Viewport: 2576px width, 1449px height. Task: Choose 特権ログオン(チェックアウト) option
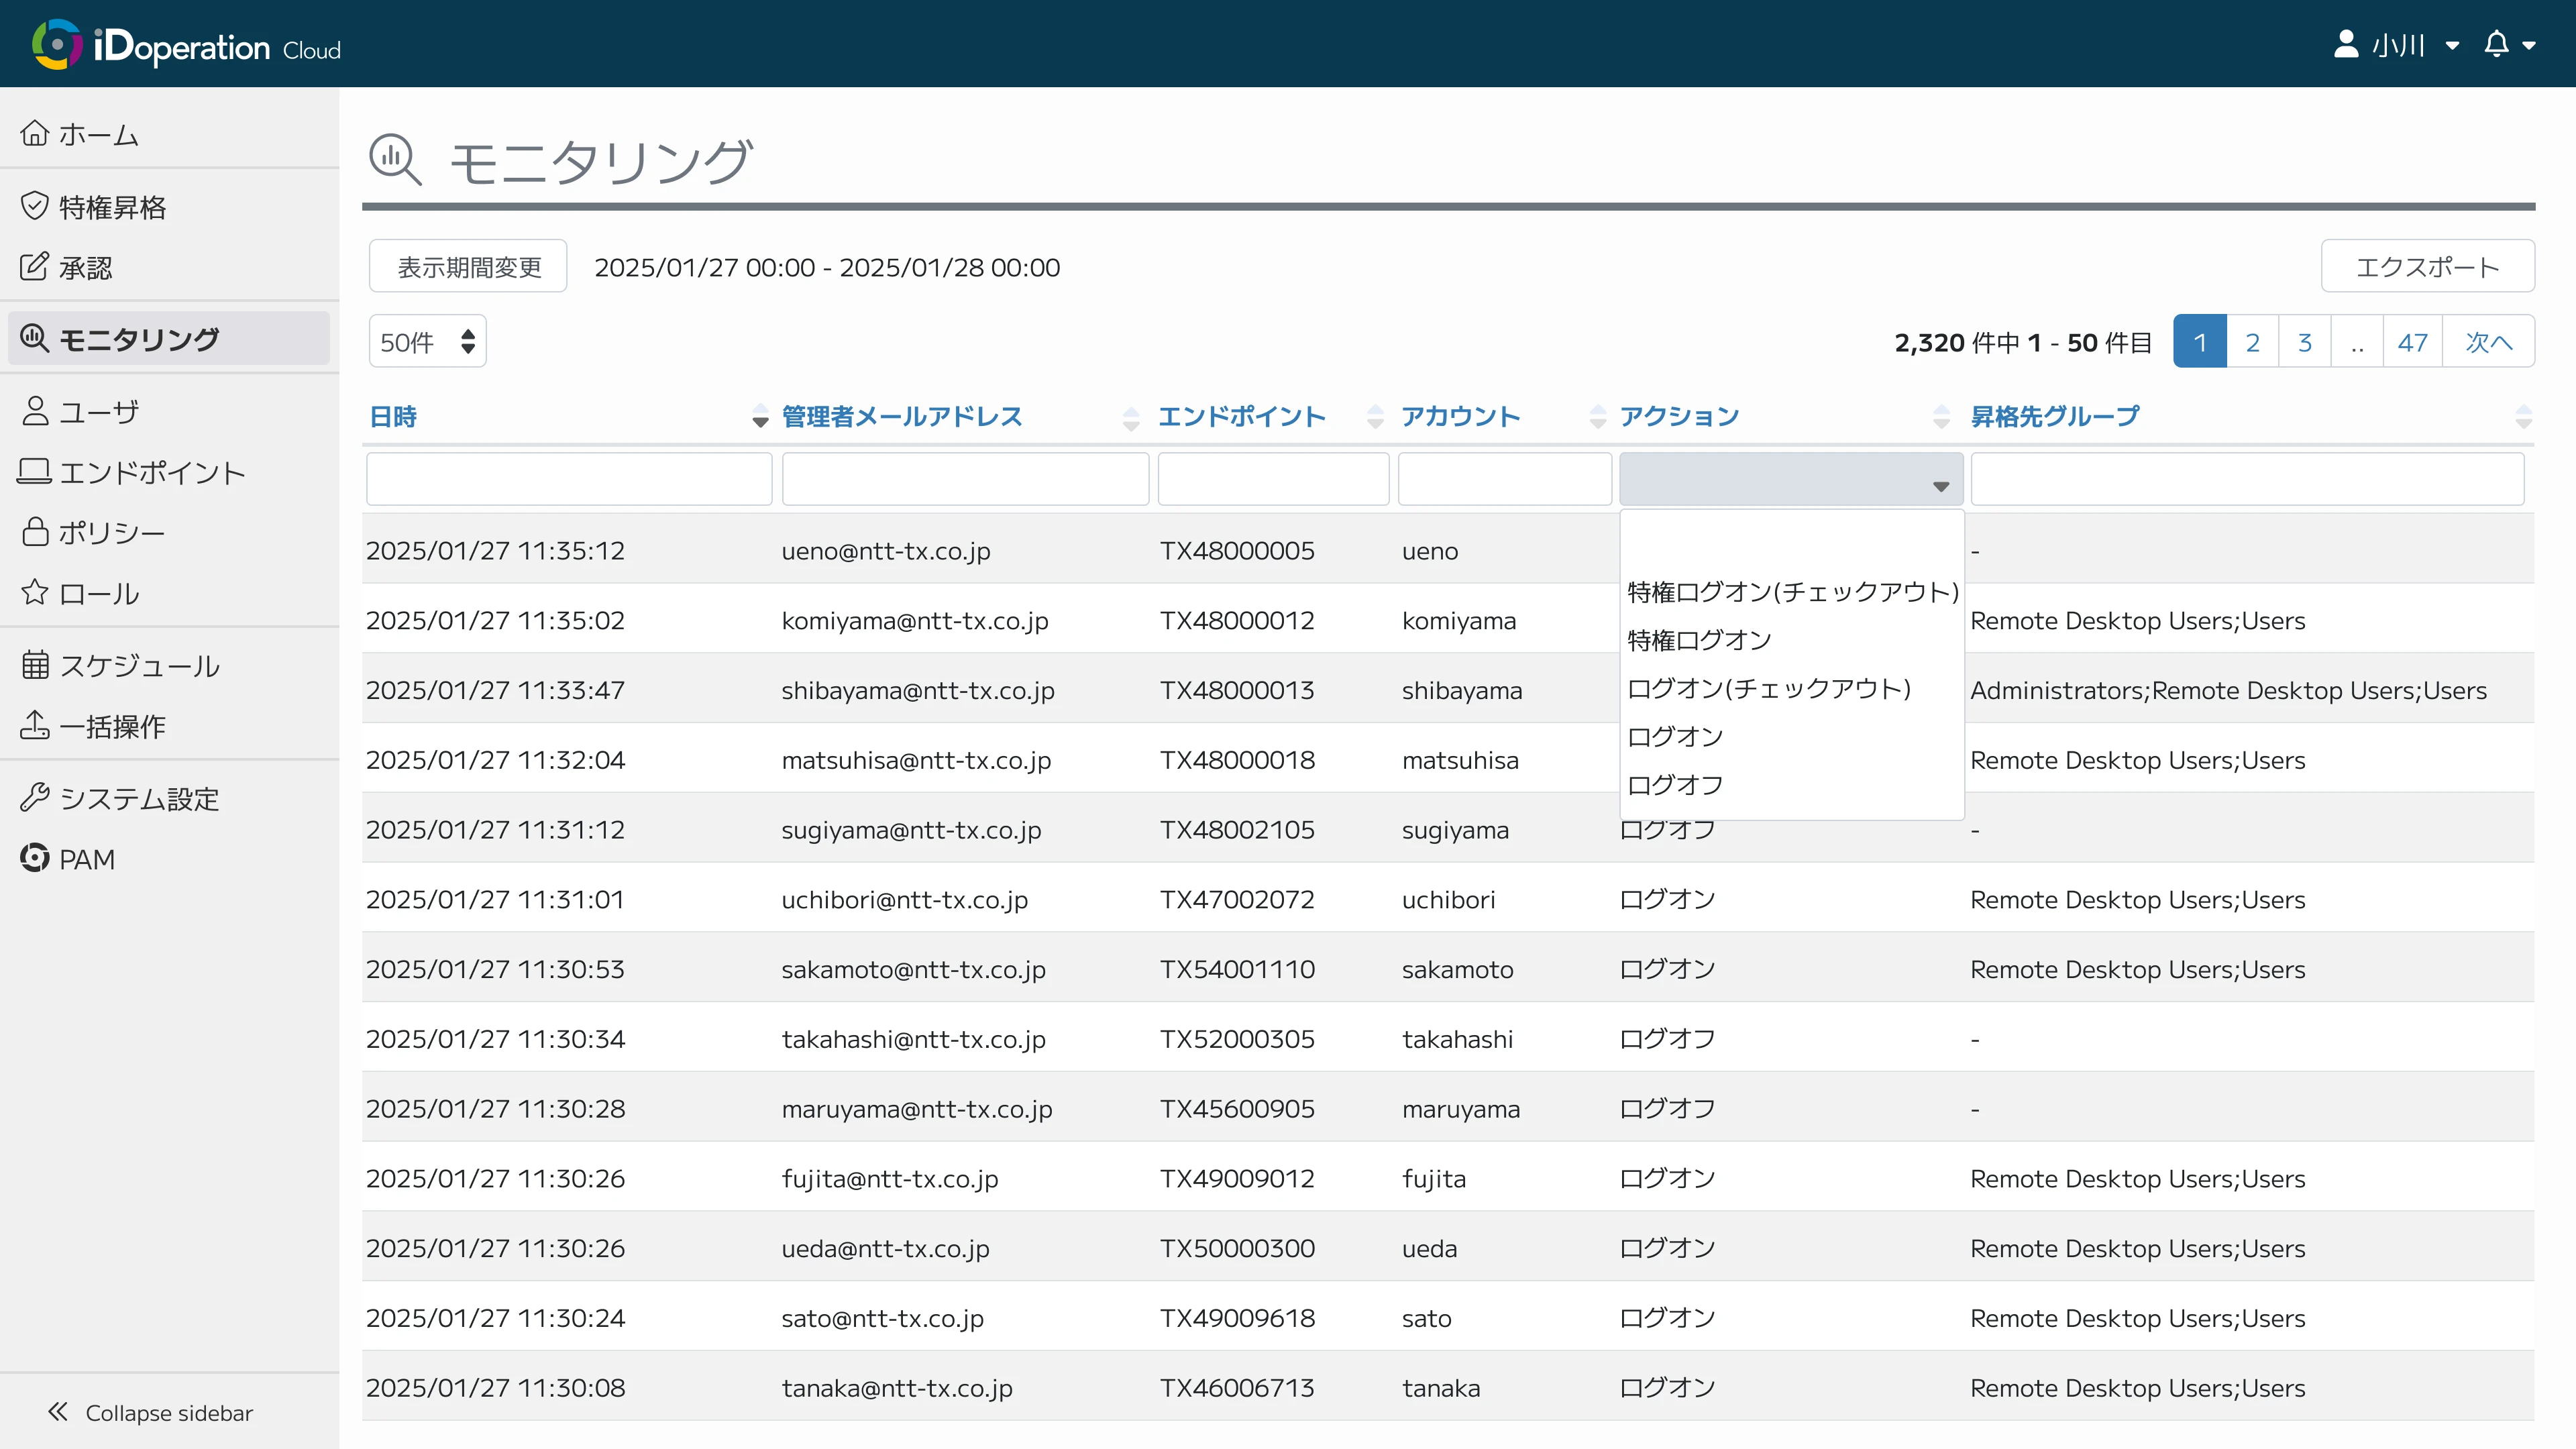point(1792,592)
